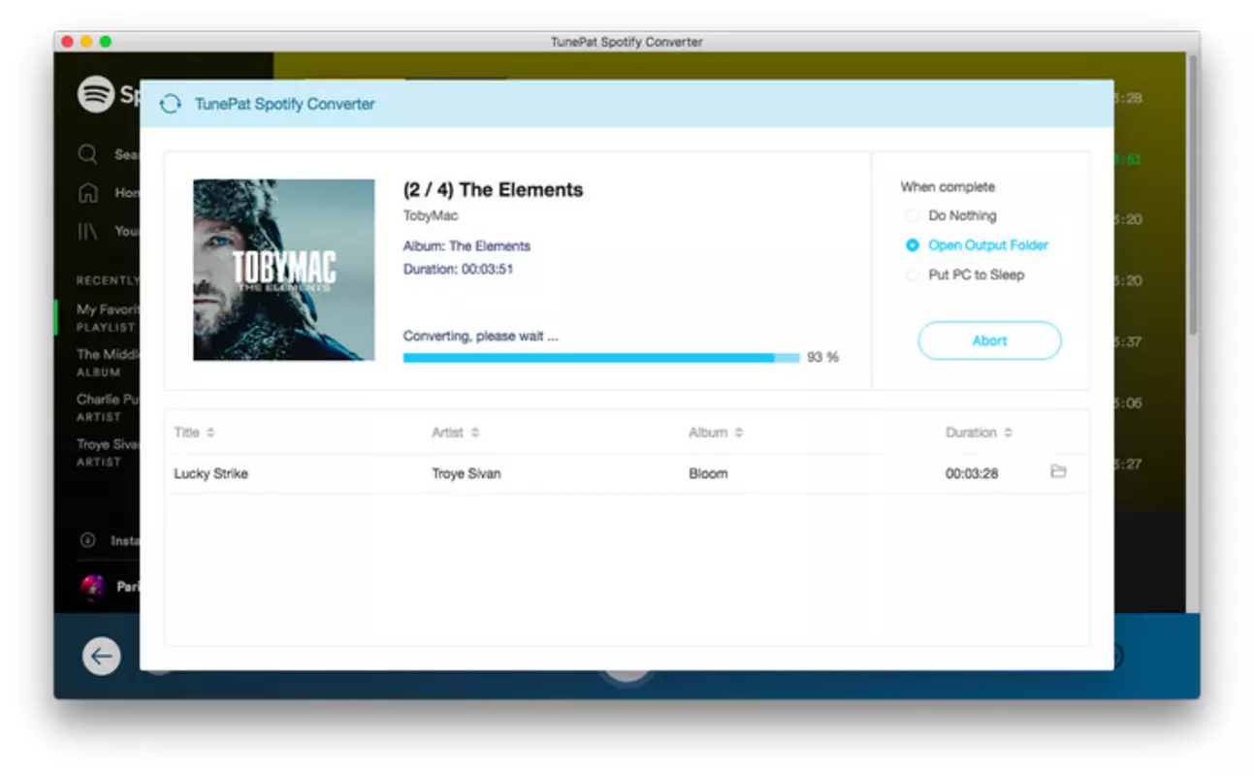Close the window with the red button

(68, 42)
